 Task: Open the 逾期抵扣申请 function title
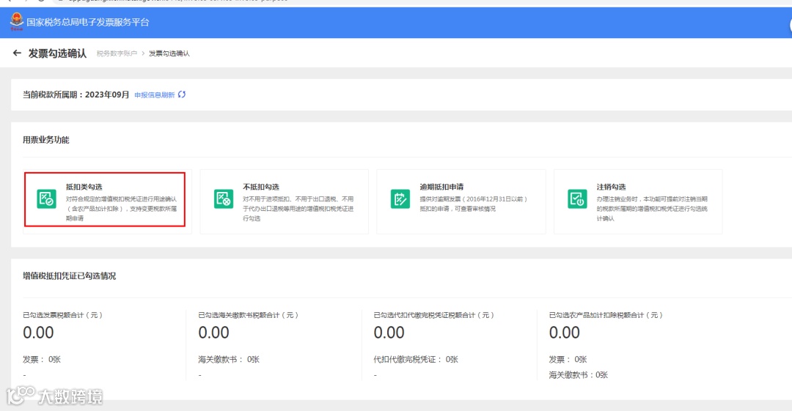[x=441, y=187]
